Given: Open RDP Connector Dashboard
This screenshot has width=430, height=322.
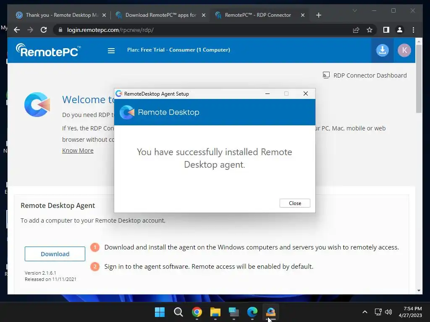Looking at the screenshot, I should click(x=365, y=75).
